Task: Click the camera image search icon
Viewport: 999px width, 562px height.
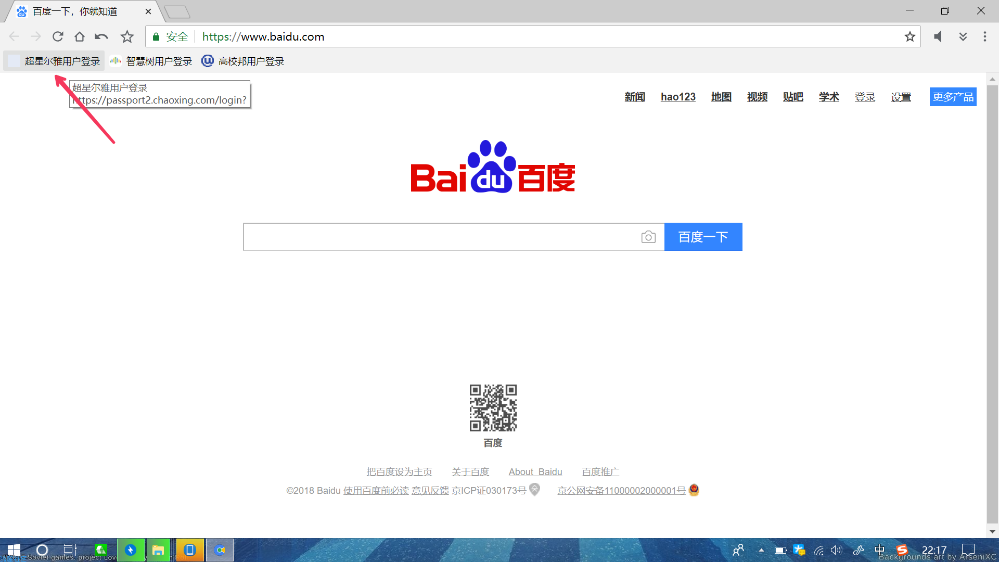Action: click(648, 237)
